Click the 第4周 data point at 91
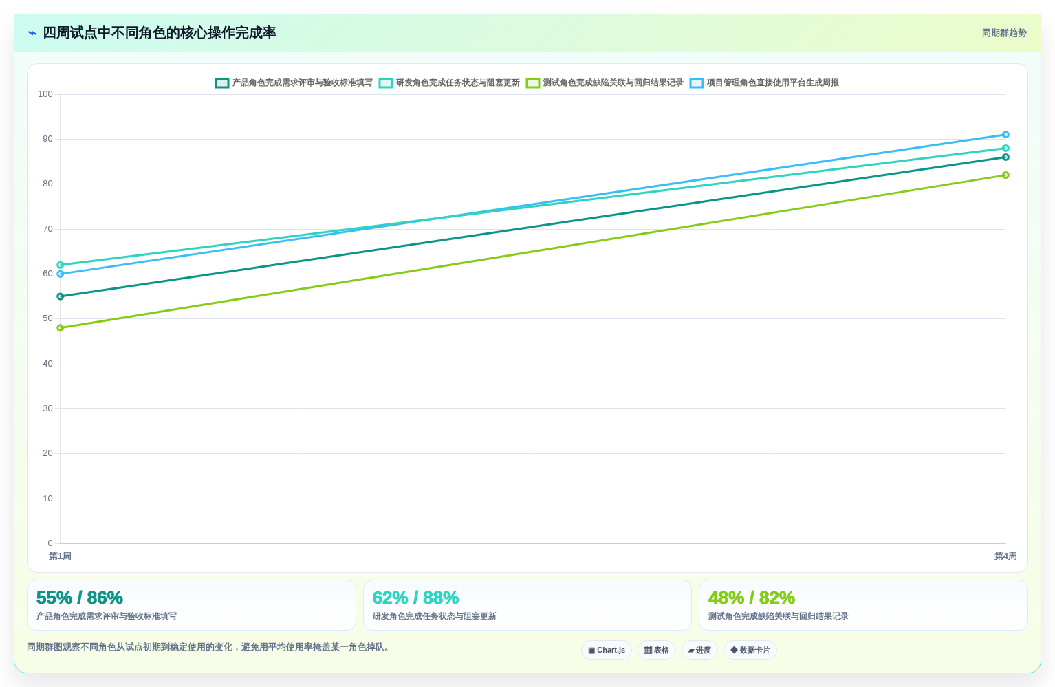 1005,135
